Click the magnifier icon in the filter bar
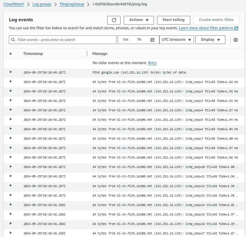The height and width of the screenshot is (237, 246). point(13,39)
